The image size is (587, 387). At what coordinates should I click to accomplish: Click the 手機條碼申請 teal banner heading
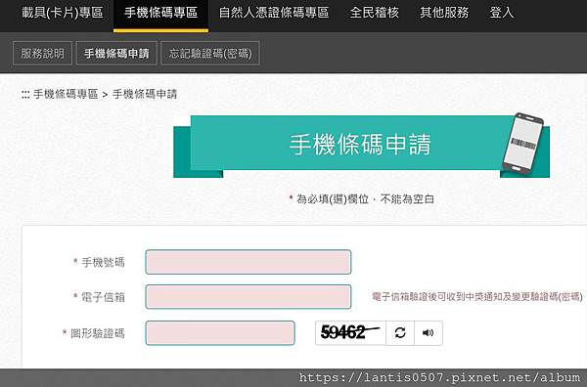tap(360, 145)
